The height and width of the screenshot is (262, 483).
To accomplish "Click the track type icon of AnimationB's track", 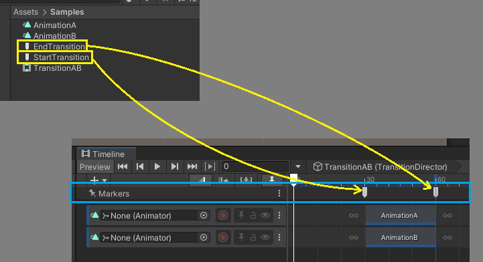I will click(94, 237).
